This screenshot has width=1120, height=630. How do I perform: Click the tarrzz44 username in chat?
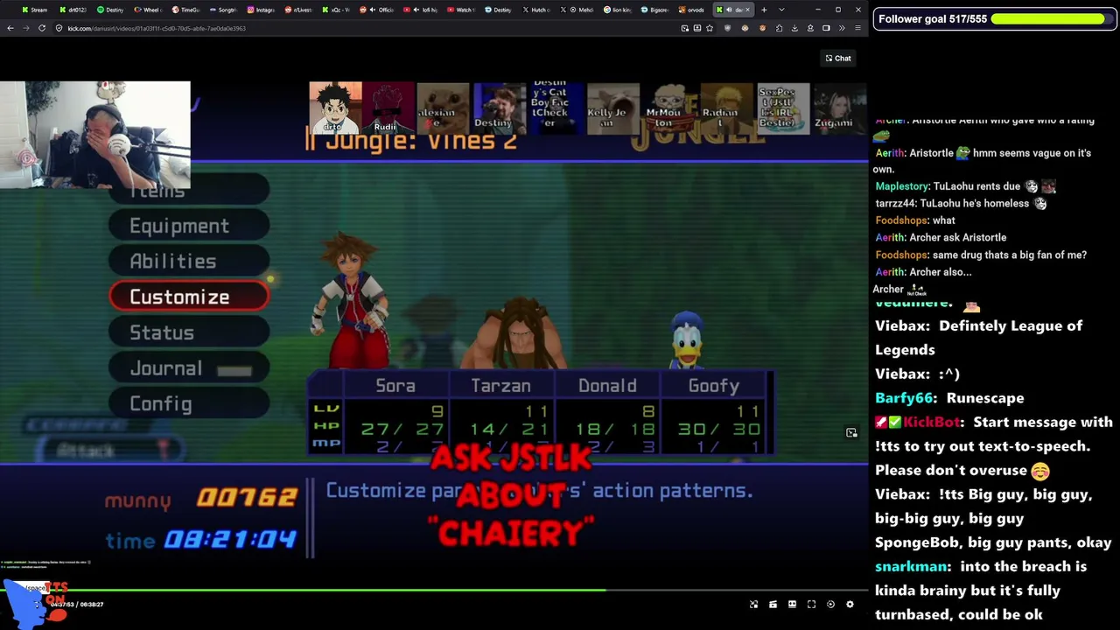click(895, 203)
